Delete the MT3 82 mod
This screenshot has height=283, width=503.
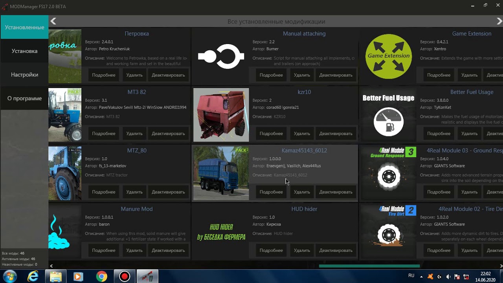(x=134, y=134)
